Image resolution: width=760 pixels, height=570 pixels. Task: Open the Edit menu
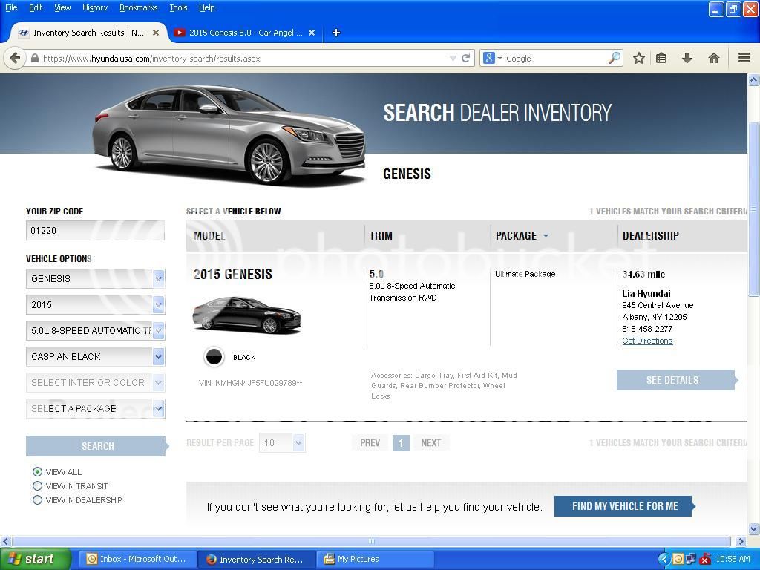click(x=36, y=7)
